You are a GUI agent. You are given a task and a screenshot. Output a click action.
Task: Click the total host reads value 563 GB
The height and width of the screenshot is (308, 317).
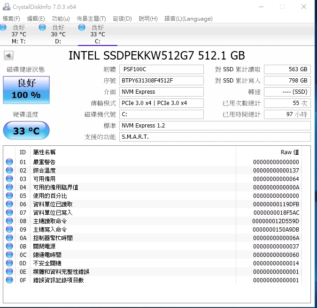pyautogui.click(x=287, y=69)
